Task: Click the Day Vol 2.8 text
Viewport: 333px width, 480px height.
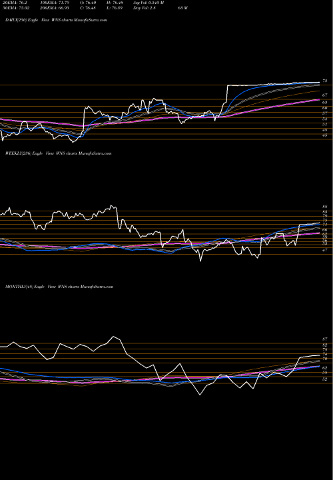Action: click(145, 8)
